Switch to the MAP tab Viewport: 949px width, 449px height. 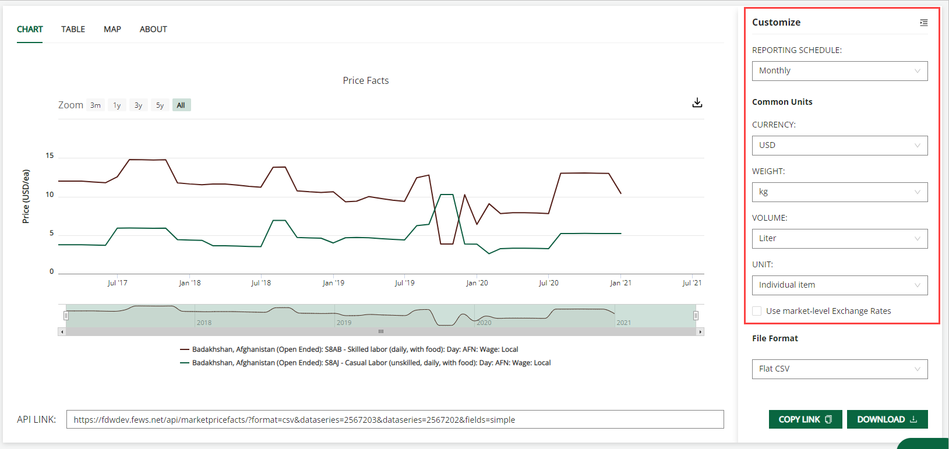pos(112,29)
